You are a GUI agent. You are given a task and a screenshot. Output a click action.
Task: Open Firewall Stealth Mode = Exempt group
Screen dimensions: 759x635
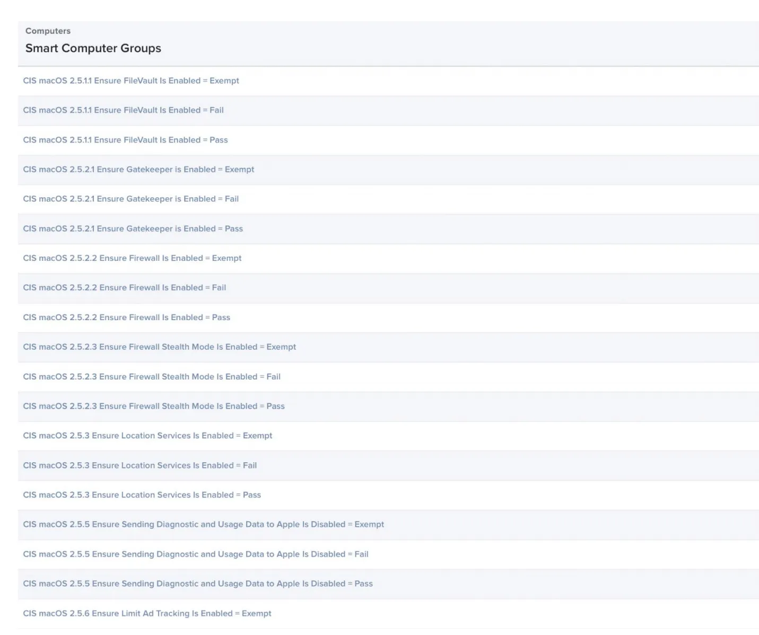(159, 347)
